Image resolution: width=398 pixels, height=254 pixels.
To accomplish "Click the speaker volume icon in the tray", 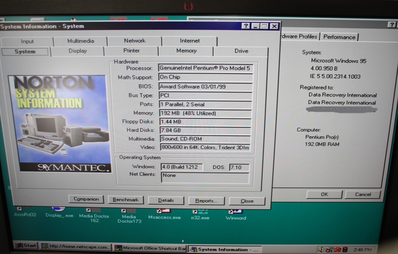I will click(x=321, y=249).
